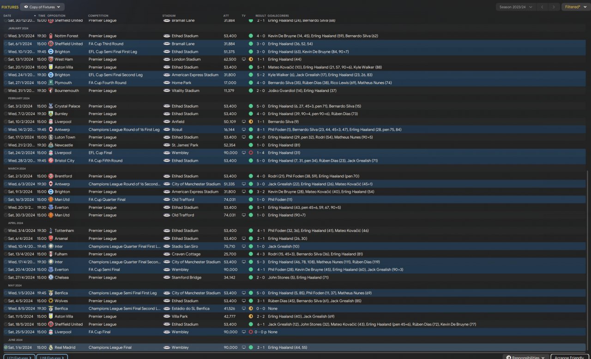Open the 1 - 4 result against Liverpool
The image size is (591, 359).
pyautogui.click(x=260, y=153)
